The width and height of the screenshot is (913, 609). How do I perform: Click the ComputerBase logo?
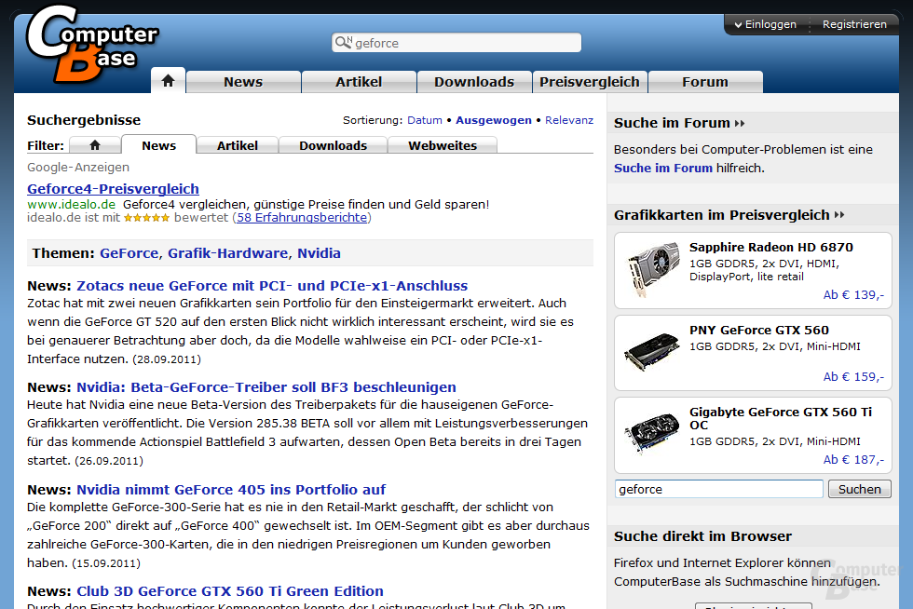pos(91,45)
